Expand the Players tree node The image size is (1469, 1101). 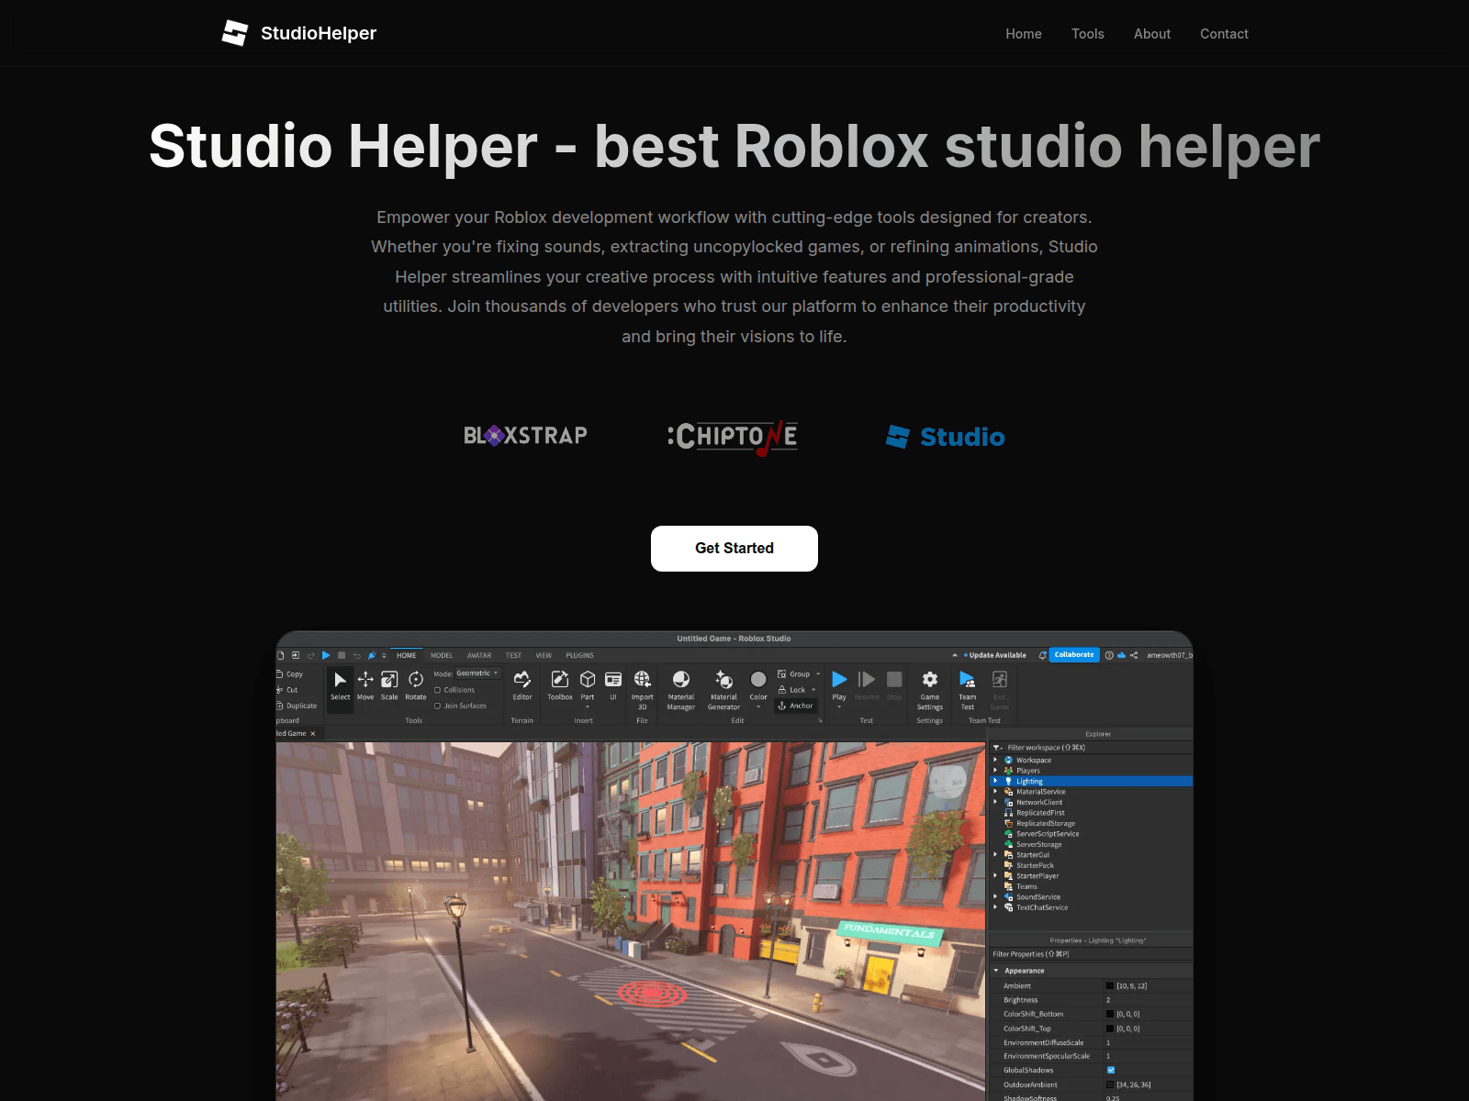point(995,771)
